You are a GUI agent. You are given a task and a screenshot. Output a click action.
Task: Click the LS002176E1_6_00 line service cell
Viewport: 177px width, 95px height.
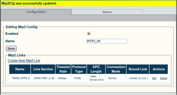click(43, 78)
